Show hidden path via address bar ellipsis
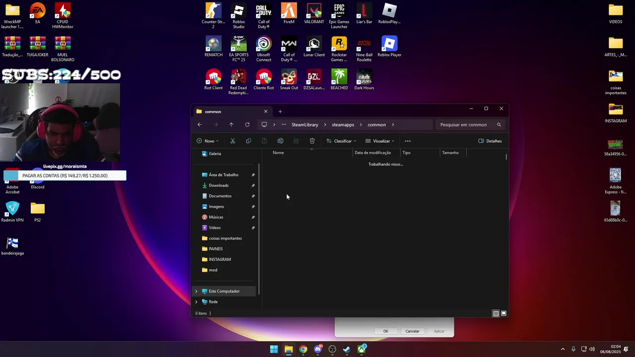 pos(283,124)
